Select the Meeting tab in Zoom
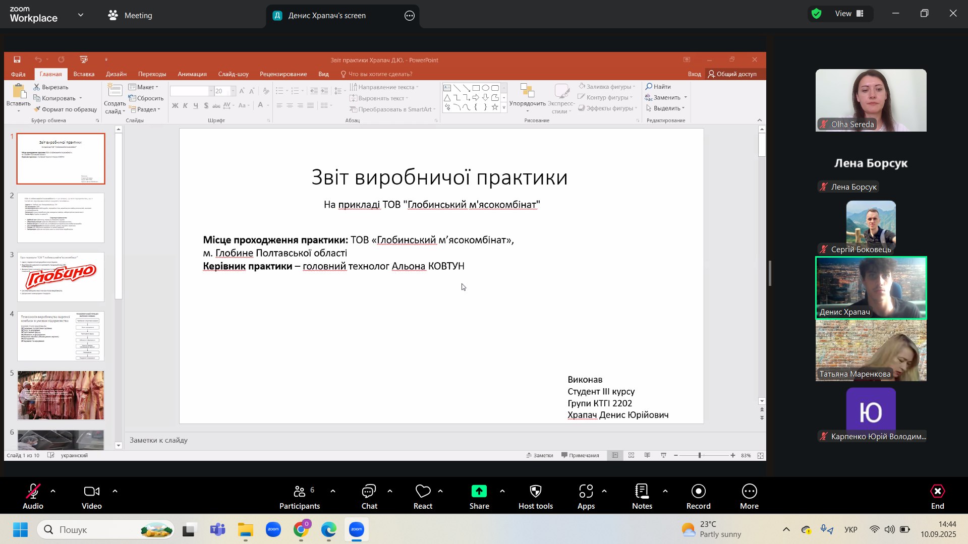Viewport: 968px width, 544px height. (x=130, y=16)
